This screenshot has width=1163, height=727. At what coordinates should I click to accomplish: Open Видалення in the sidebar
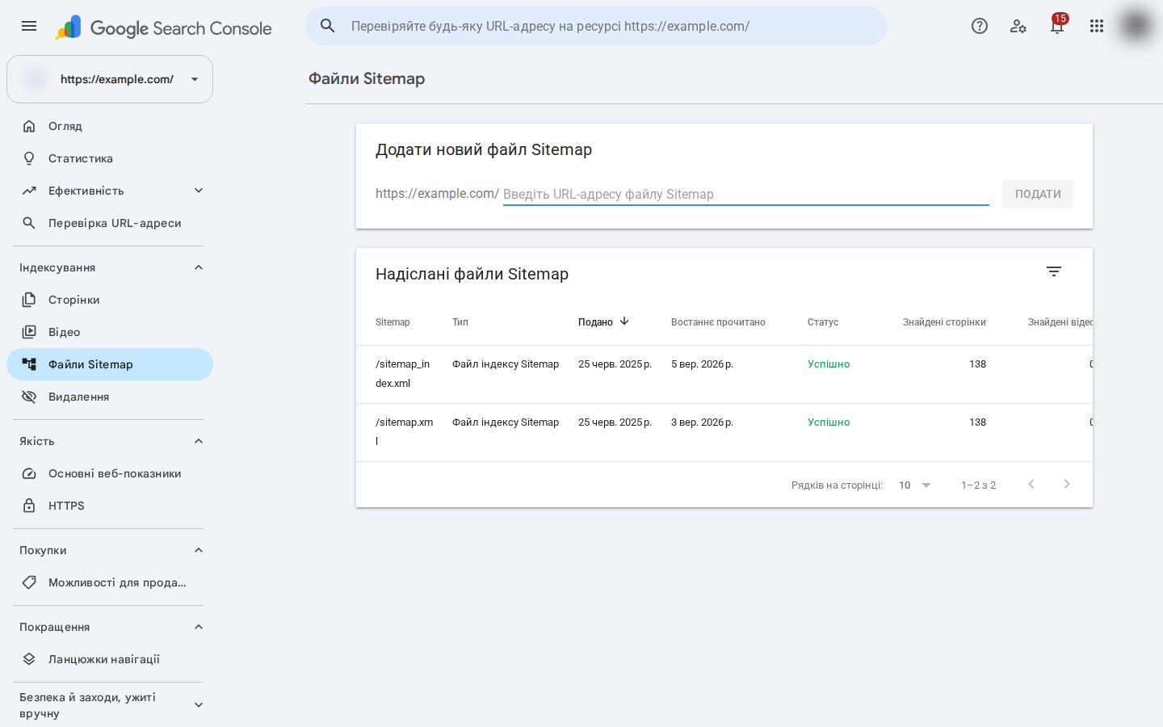tap(110, 397)
